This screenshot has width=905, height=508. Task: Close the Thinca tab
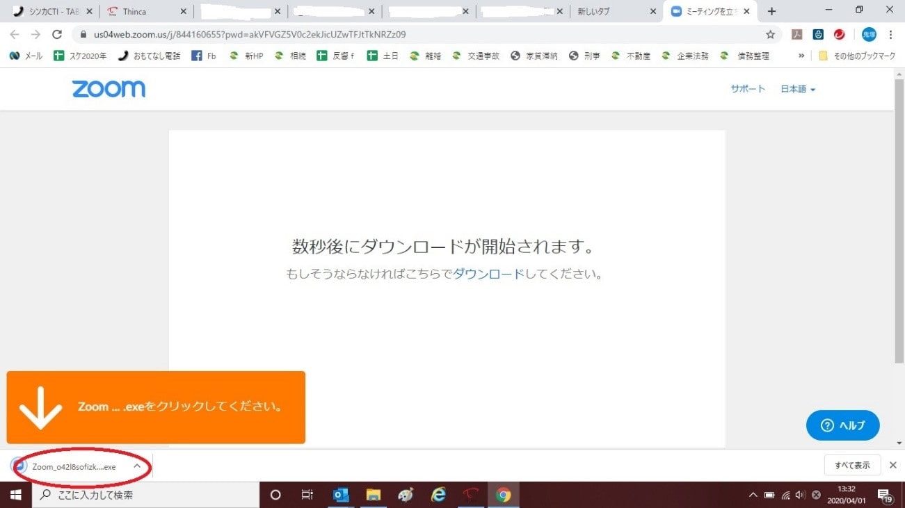(x=183, y=12)
